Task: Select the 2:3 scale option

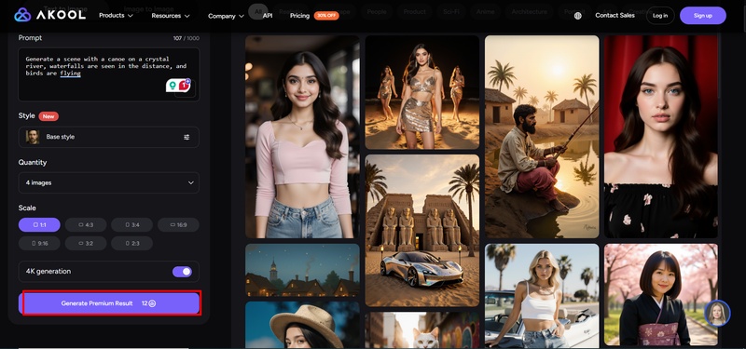Action: tap(131, 243)
